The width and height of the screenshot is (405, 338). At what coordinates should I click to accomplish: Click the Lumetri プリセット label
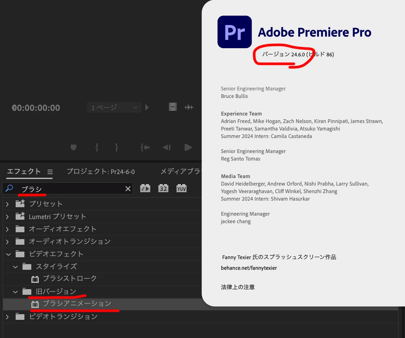pyautogui.click(x=57, y=216)
